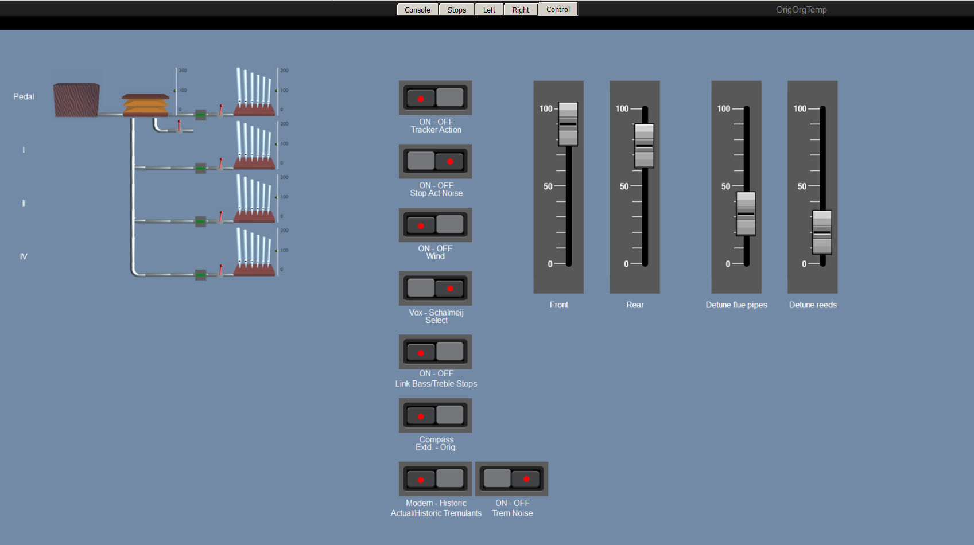Toggle the Stop Act Noise switch

435,162
